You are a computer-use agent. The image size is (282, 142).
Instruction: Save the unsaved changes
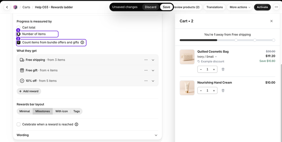coord(166,7)
